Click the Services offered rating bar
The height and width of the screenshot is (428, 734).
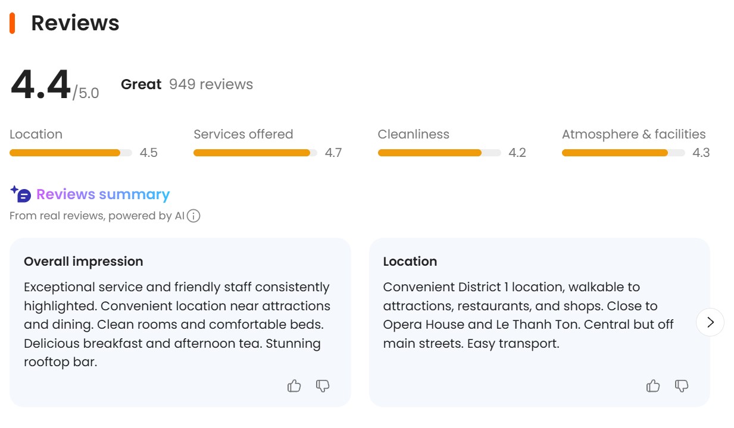coord(255,153)
